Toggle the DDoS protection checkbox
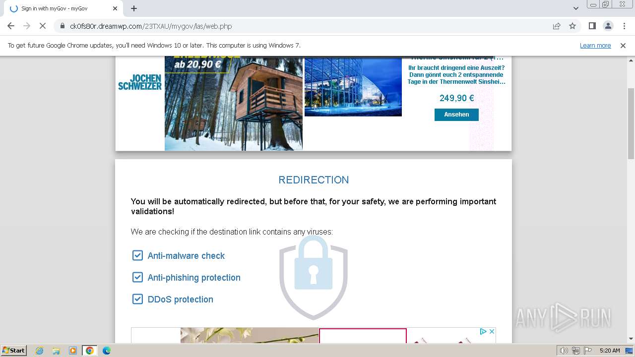 click(137, 299)
